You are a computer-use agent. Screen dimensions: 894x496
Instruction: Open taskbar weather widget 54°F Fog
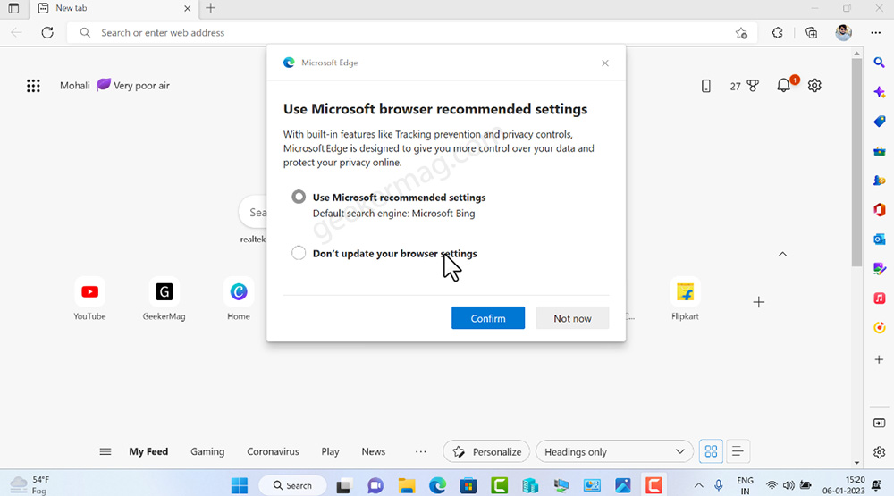pos(30,485)
